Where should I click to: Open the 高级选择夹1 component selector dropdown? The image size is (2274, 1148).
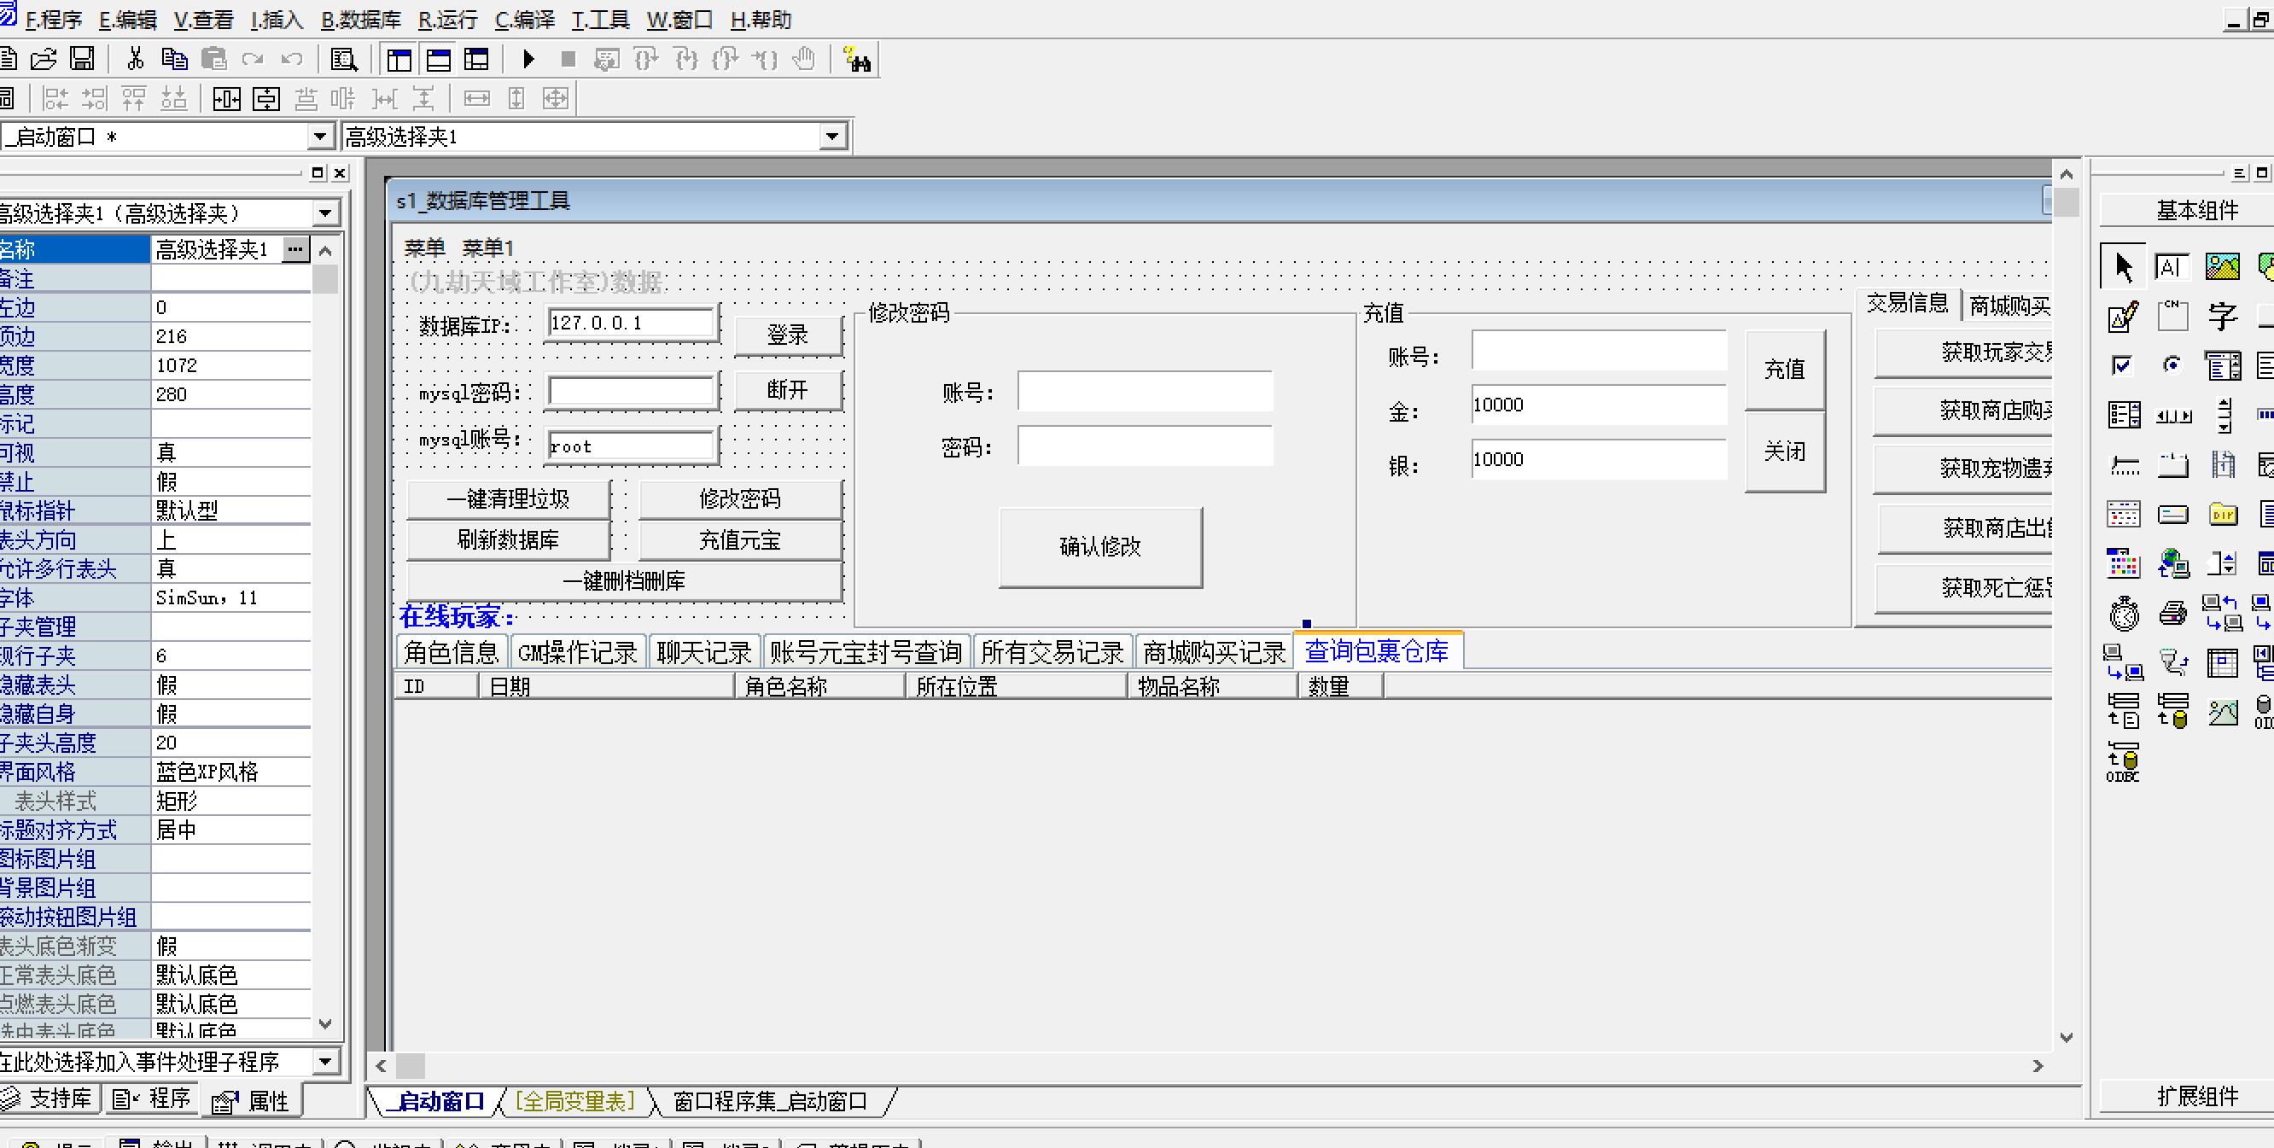pos(831,137)
